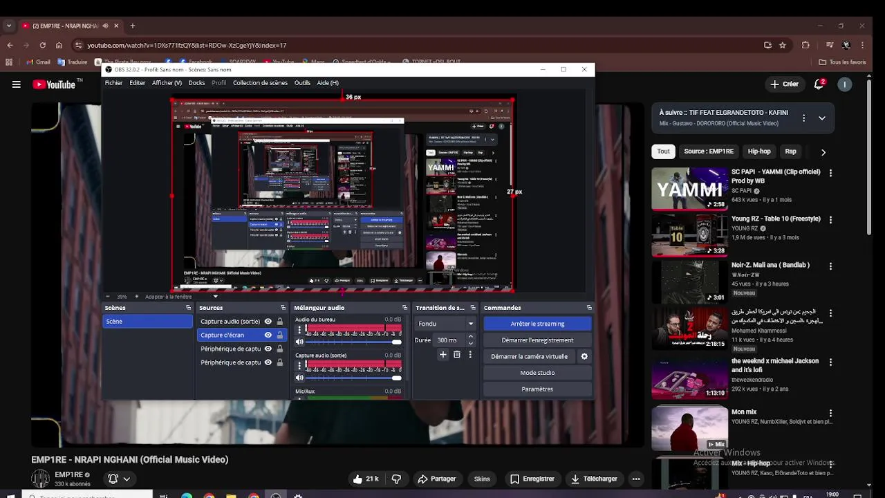Image resolution: width=885 pixels, height=498 pixels.
Task: Collapse the À suivre playlist panel chevron
Action: [822, 118]
